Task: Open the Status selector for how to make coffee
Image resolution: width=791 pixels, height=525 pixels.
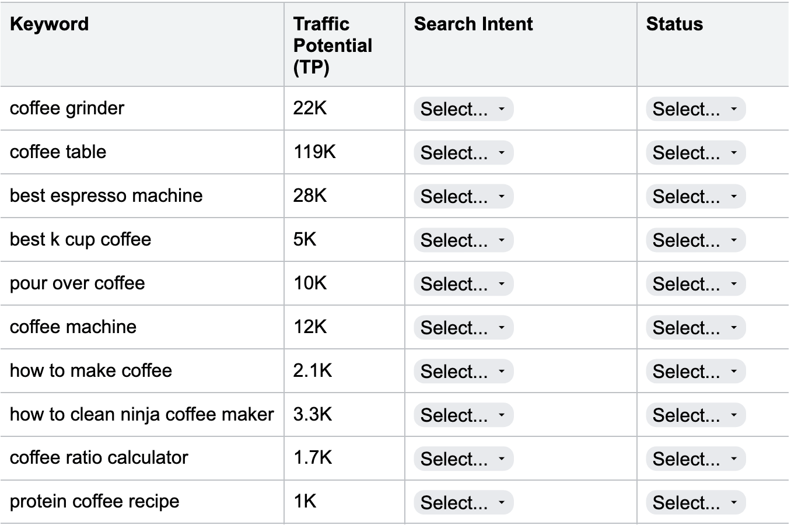Action: tap(695, 371)
